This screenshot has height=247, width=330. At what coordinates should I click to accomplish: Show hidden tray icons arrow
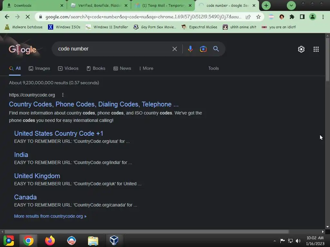point(275,241)
